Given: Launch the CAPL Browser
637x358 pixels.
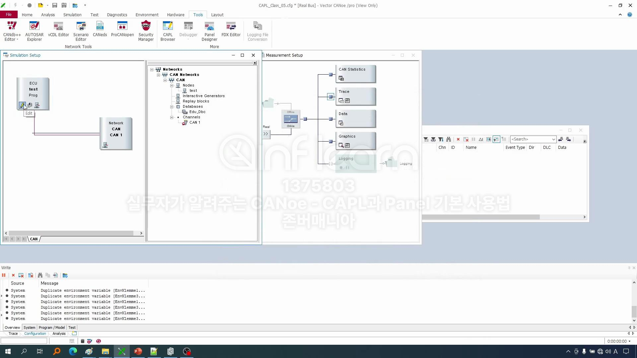Looking at the screenshot, I should coord(168,31).
